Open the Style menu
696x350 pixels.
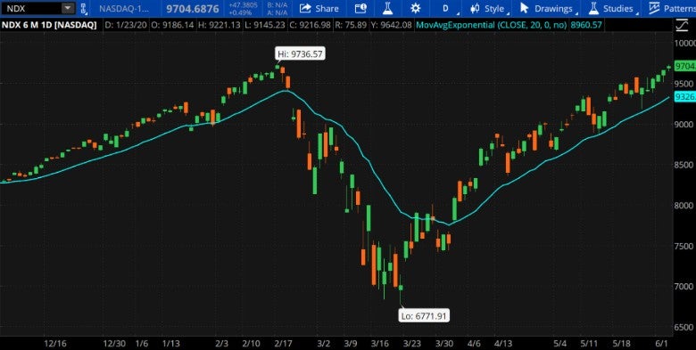pos(488,8)
